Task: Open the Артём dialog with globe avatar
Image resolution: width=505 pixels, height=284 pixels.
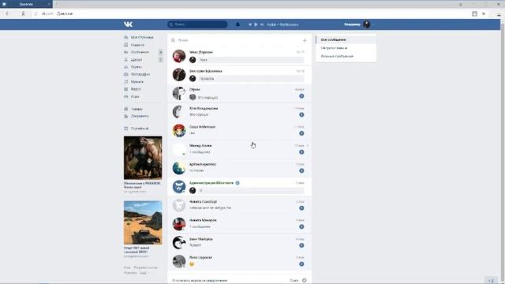Action: pos(239,168)
